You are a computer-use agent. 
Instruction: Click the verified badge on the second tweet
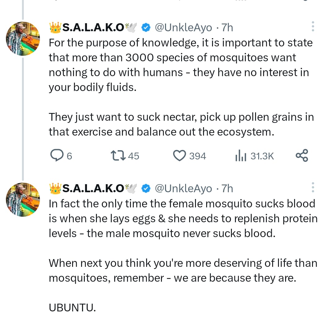(x=146, y=188)
